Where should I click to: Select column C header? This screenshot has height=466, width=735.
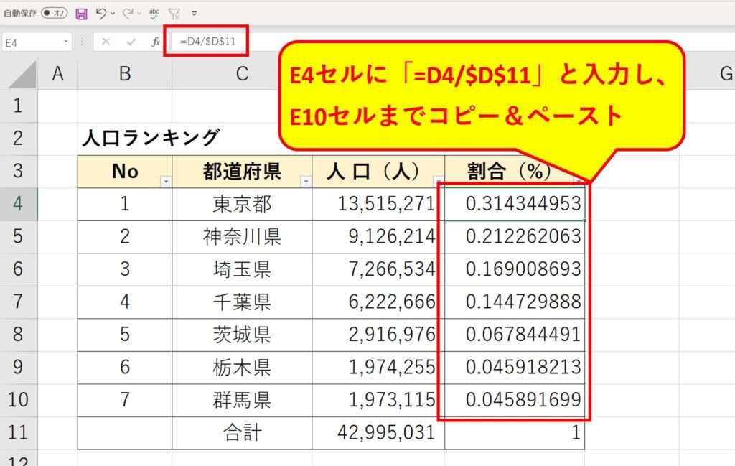click(x=240, y=73)
